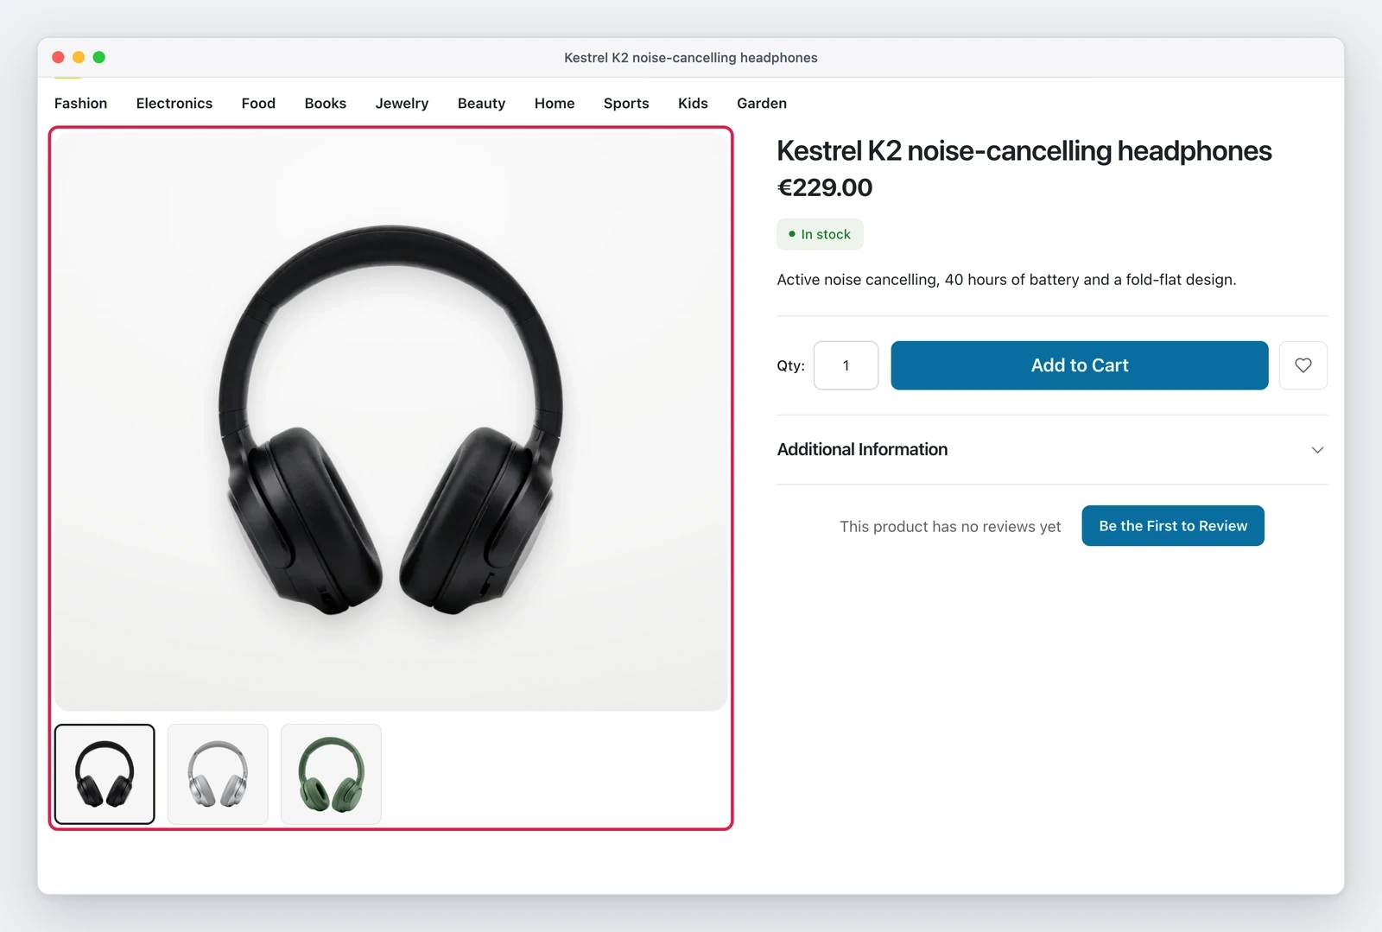Screen dimensions: 1382x932
Task: Open the Electronics category
Action: click(174, 103)
